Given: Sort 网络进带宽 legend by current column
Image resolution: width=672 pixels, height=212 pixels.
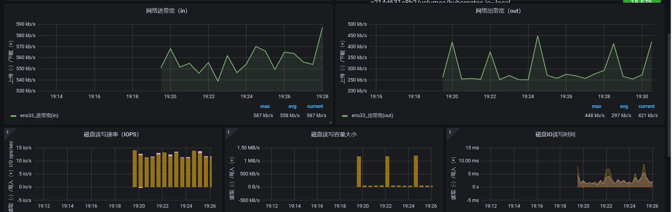Looking at the screenshot, I should 315,107.
